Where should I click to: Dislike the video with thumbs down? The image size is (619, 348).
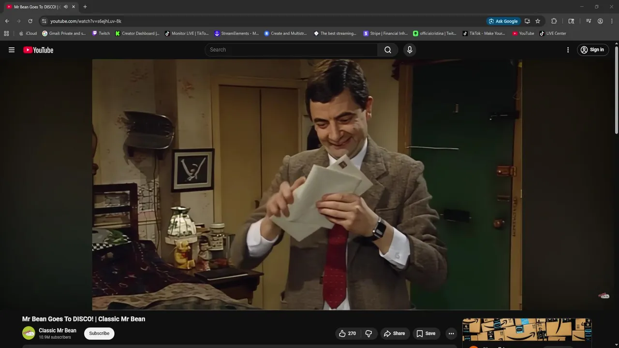pyautogui.click(x=368, y=333)
